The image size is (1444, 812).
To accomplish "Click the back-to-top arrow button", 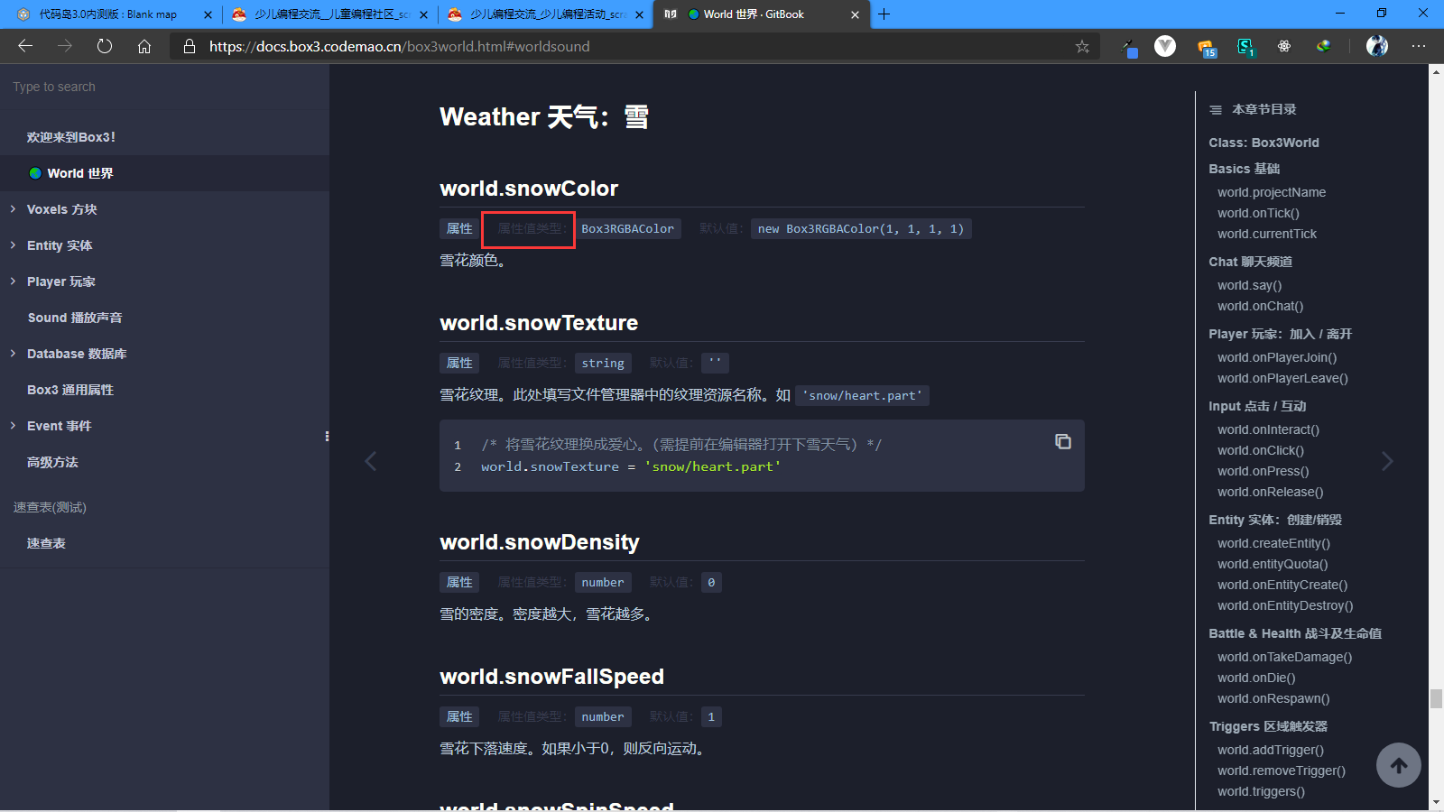I will click(x=1399, y=765).
